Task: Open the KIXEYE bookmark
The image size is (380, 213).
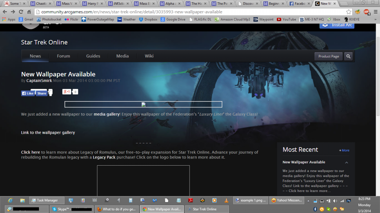Action: coord(352,19)
